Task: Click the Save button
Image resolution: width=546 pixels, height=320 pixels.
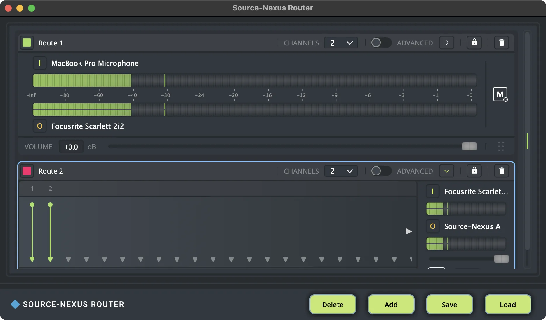Action: click(x=449, y=304)
